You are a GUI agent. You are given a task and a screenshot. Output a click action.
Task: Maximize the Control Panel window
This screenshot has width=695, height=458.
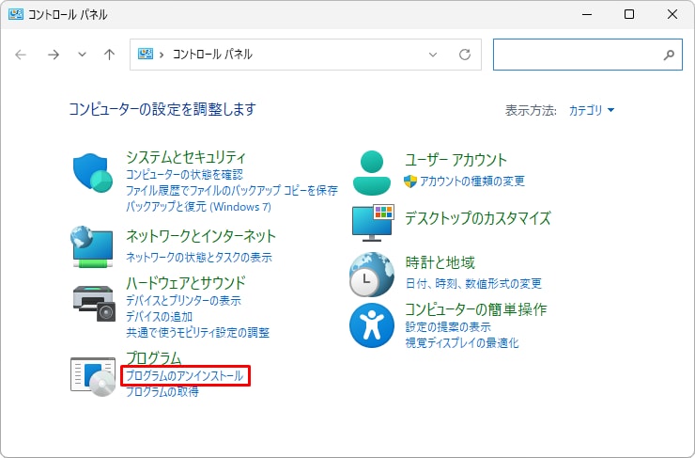tap(629, 14)
